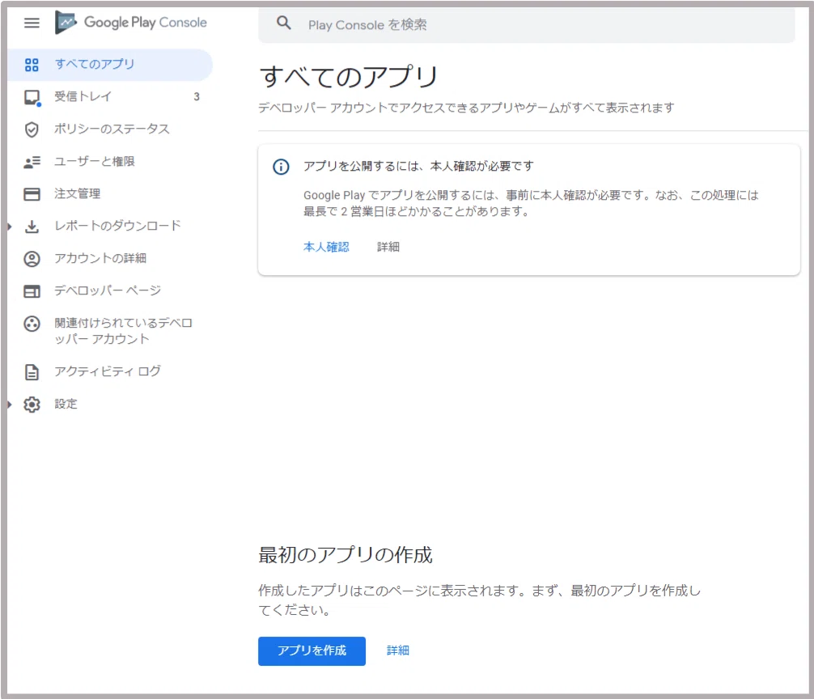Click 詳細 in the verification notice

(388, 247)
